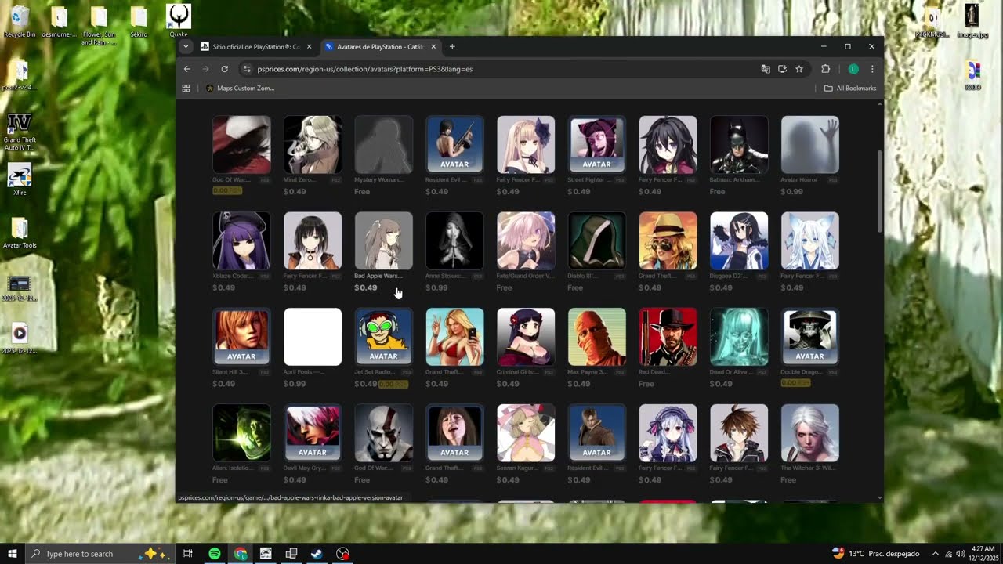Open the Sekiro desktop folder
Image resolution: width=1003 pixels, height=564 pixels.
[139, 21]
